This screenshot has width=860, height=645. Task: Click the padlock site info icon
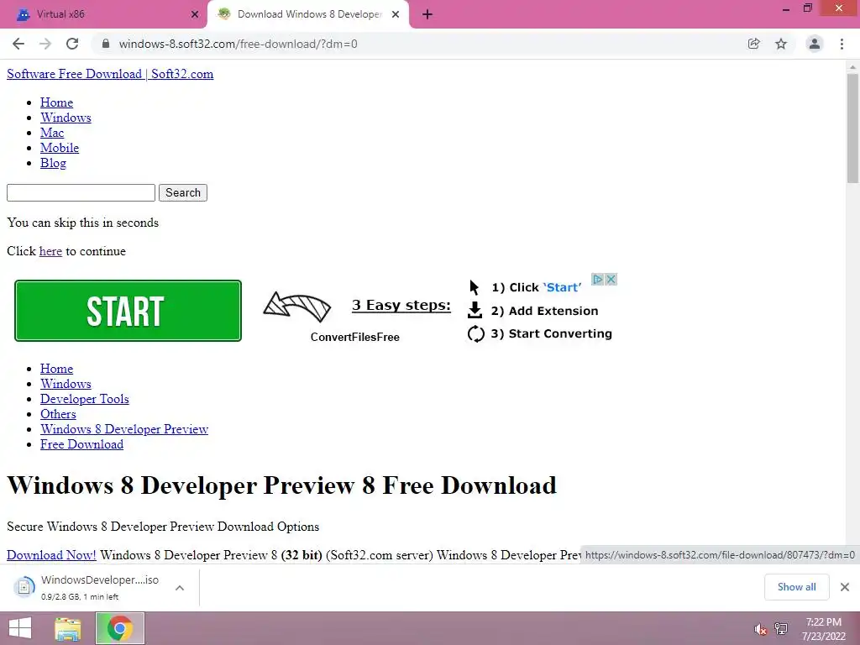click(x=106, y=44)
